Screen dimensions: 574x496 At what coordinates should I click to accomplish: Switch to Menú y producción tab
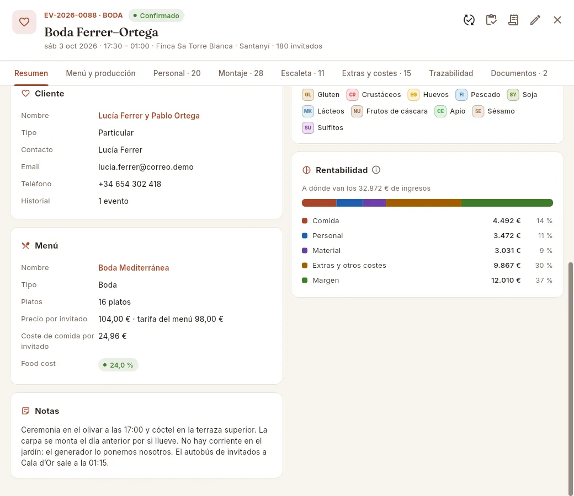click(x=100, y=73)
